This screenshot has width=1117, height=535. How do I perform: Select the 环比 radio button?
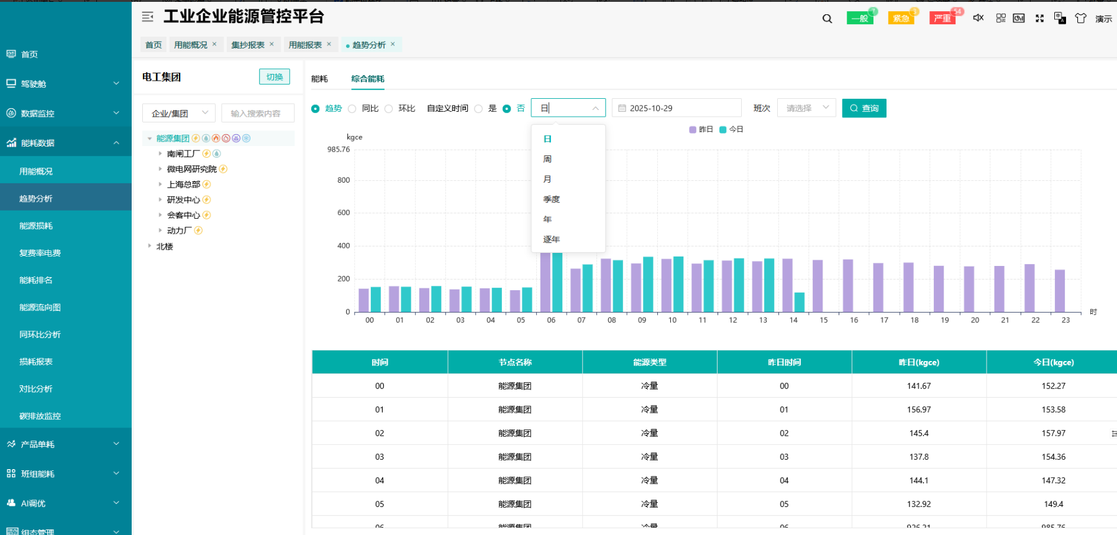389,109
